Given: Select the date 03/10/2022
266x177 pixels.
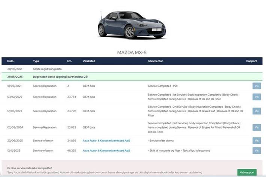Looking at the screenshot, I should click(15, 97).
